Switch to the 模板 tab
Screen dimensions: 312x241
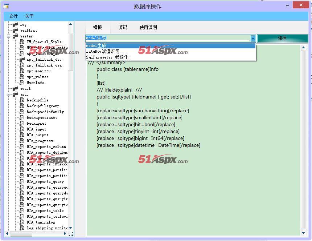(x=98, y=27)
